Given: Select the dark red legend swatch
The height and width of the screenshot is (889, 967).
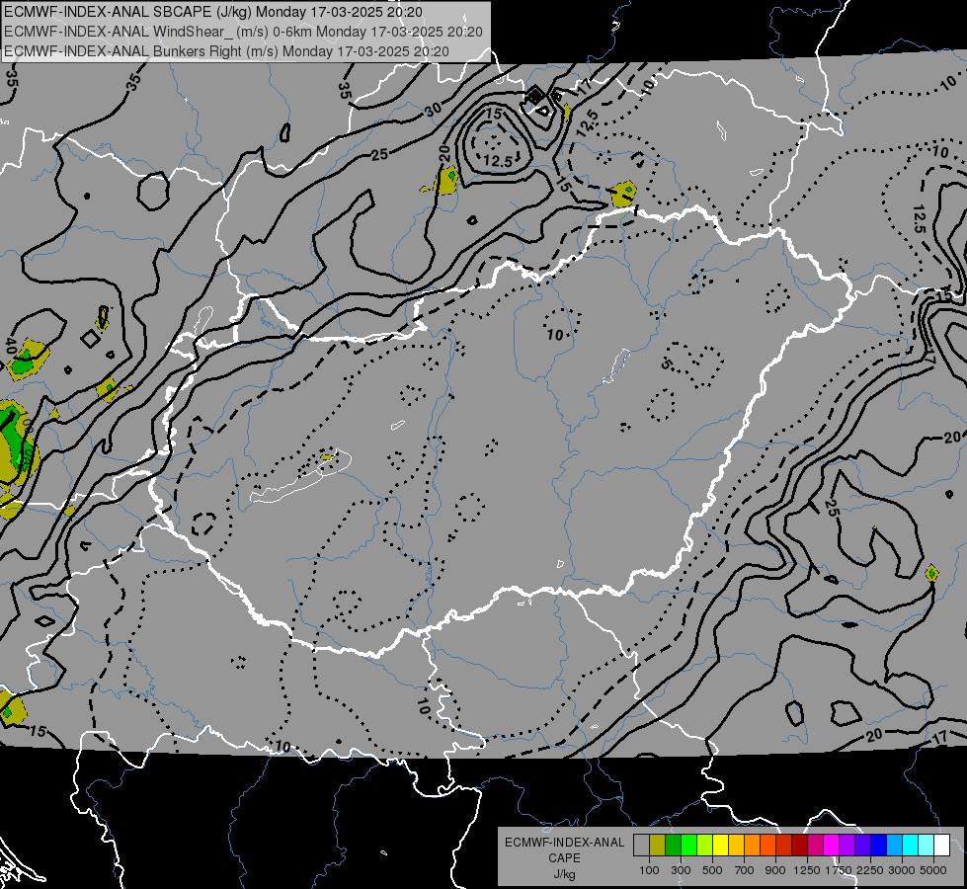Looking at the screenshot, I should (x=799, y=846).
